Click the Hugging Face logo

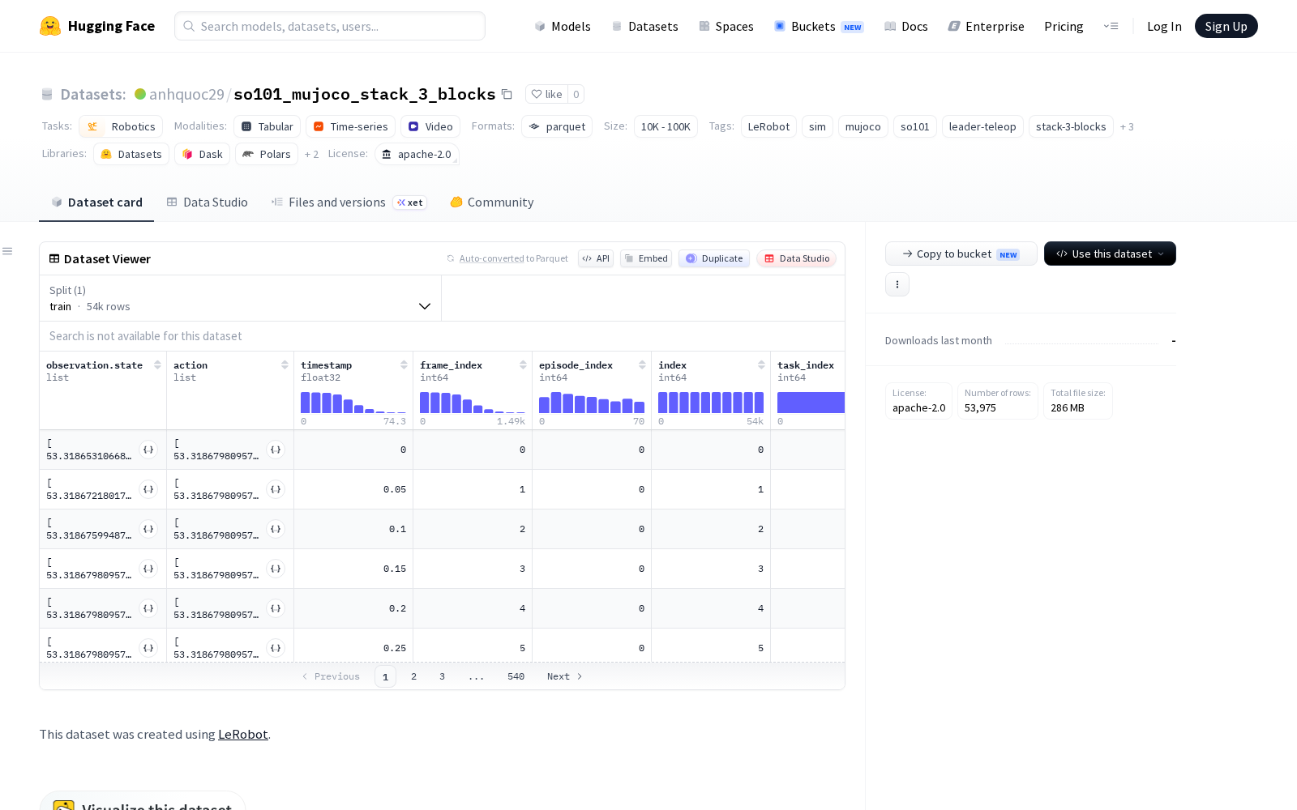point(97,26)
